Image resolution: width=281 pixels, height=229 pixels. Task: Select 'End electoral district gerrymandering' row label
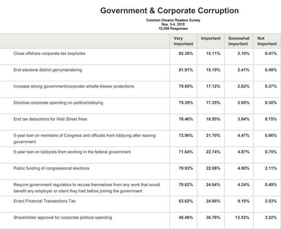pyautogui.click(x=48, y=70)
